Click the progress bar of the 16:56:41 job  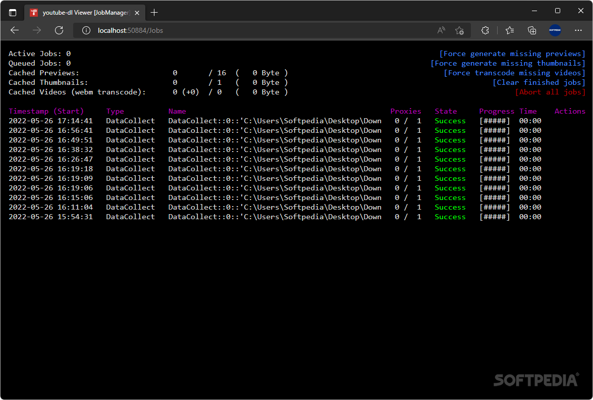[x=495, y=130]
